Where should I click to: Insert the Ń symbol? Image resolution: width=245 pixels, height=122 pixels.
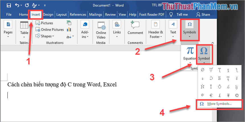(x=203, y=87)
